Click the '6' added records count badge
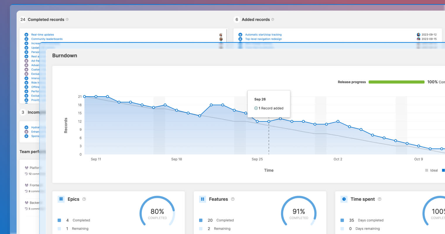Screen dimensions: 445x234 coord(237,20)
